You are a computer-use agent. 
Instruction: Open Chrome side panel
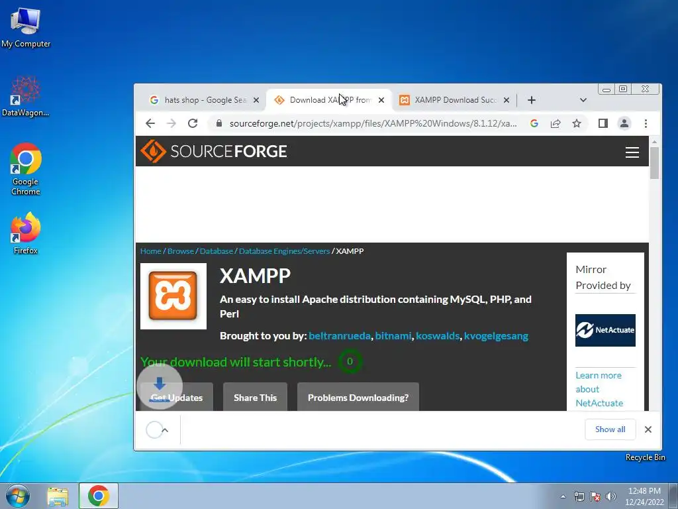coord(603,123)
